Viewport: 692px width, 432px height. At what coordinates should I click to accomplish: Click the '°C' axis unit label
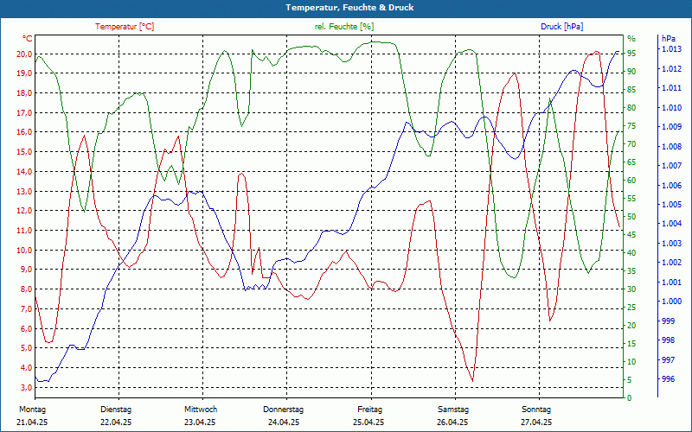[x=28, y=39]
